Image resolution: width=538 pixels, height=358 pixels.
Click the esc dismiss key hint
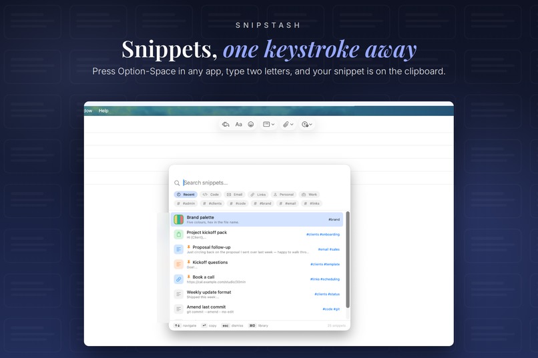[x=226, y=325]
